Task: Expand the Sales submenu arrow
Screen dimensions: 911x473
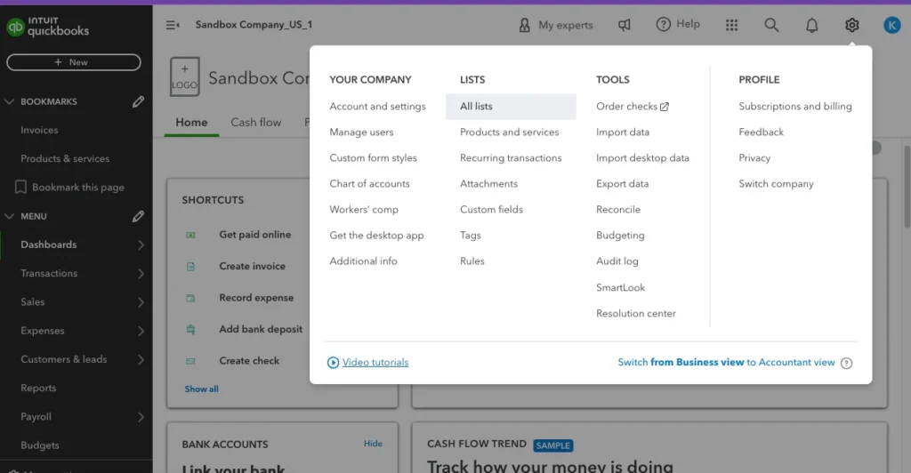Action: coord(141,301)
